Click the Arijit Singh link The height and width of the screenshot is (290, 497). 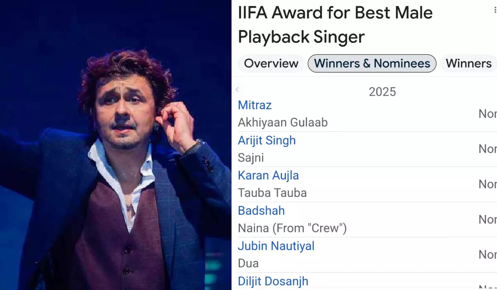pos(267,140)
